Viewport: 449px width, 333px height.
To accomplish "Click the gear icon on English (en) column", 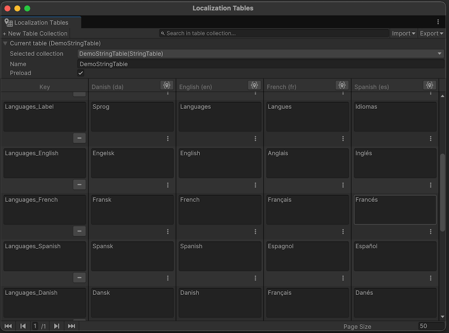I will pyautogui.click(x=254, y=85).
